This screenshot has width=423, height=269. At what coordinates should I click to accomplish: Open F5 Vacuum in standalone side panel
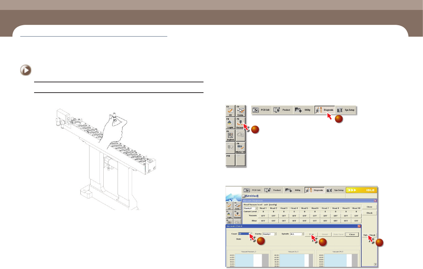[x=240, y=123]
